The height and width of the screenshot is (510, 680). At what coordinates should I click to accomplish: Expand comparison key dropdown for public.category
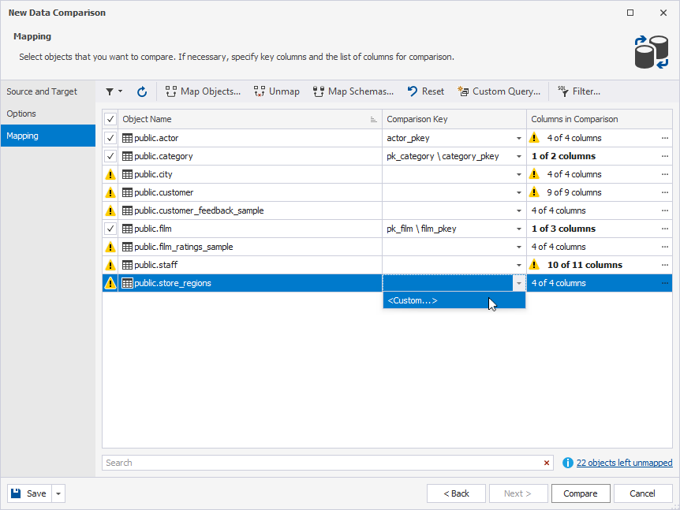click(x=518, y=156)
